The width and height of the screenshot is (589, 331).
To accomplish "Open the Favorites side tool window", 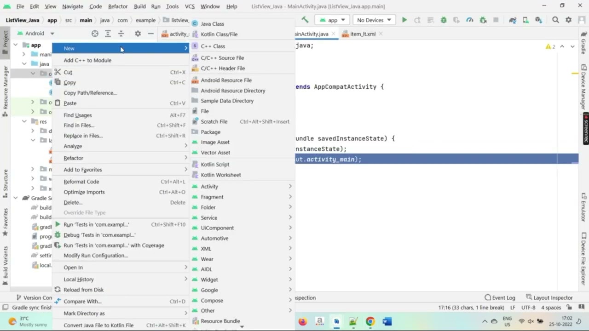I will click(x=6, y=222).
